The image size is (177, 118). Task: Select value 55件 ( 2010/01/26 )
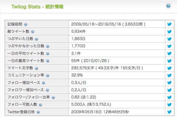(x=90, y=61)
